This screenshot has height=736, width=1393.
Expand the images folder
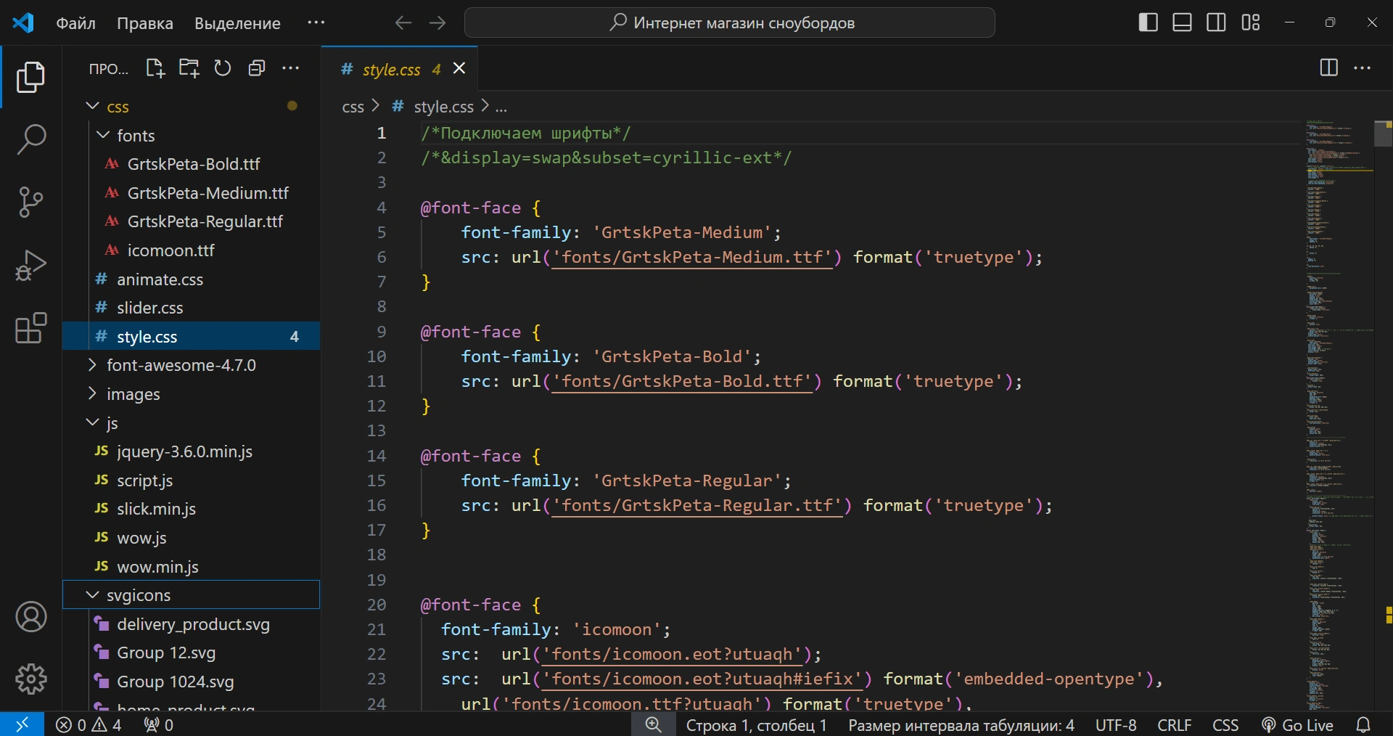[133, 394]
